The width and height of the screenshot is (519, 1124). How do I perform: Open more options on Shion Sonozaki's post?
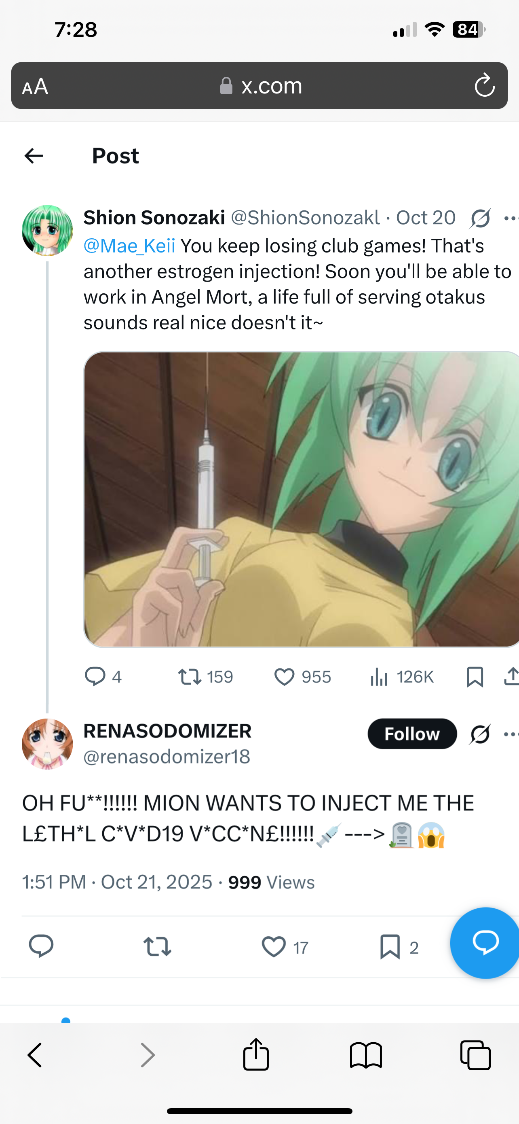click(510, 218)
